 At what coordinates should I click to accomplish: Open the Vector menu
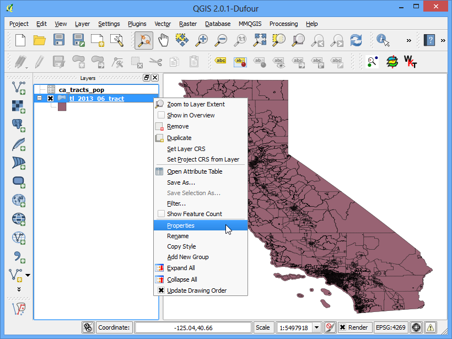163,24
